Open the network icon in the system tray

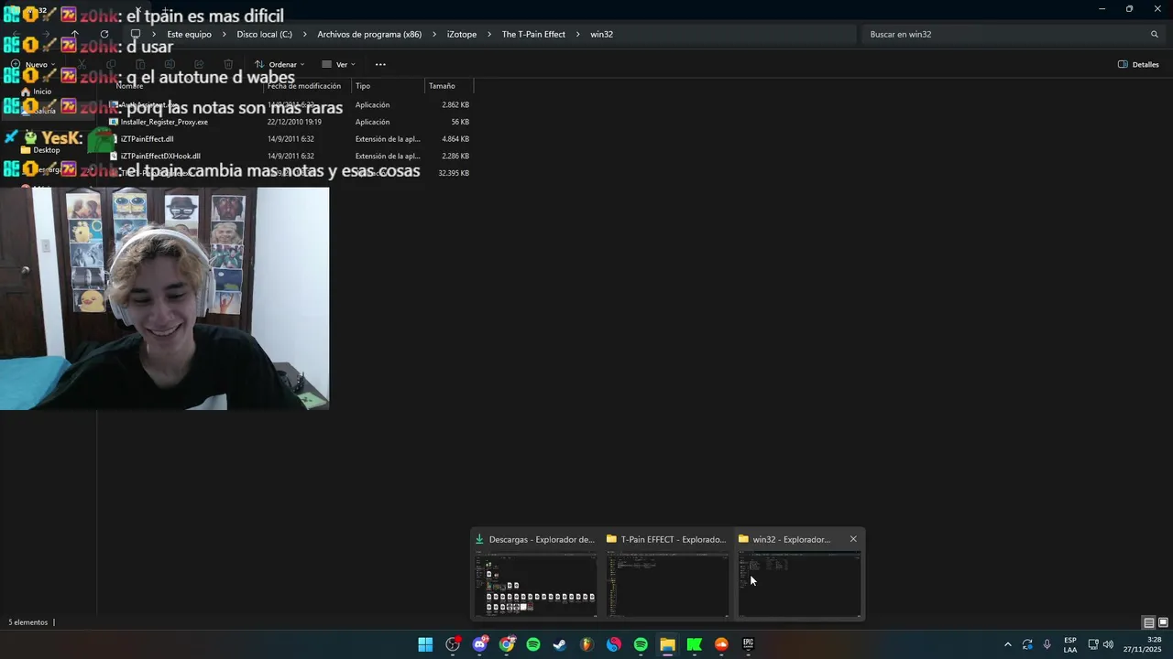(1093, 644)
